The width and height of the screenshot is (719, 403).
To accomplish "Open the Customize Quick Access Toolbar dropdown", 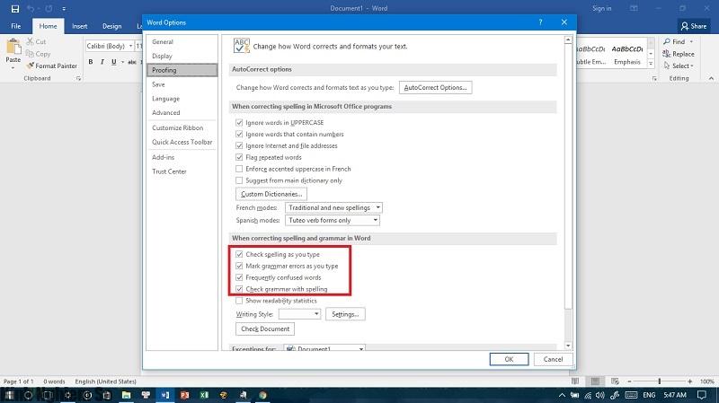I will coord(64,9).
